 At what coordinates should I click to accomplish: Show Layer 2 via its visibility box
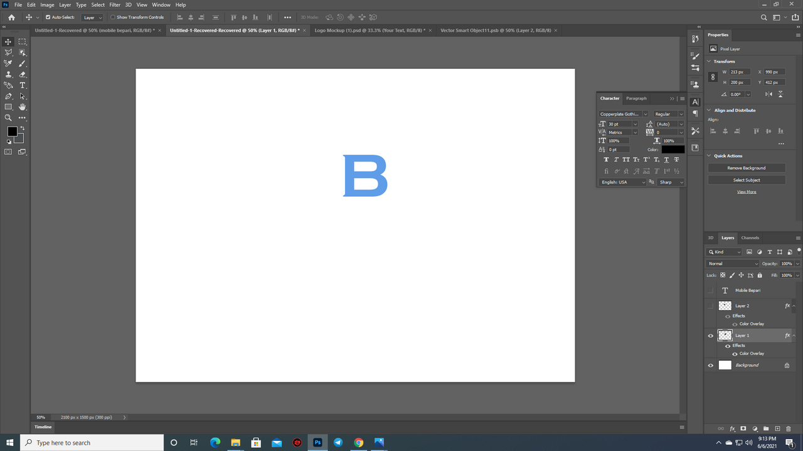[x=711, y=306]
